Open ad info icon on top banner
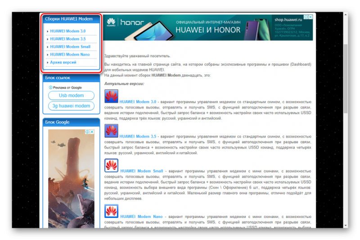This screenshot has height=240, width=360. pos(306,17)
